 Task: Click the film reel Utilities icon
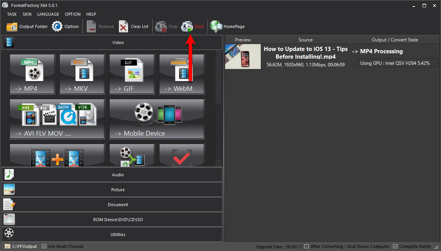point(9,234)
